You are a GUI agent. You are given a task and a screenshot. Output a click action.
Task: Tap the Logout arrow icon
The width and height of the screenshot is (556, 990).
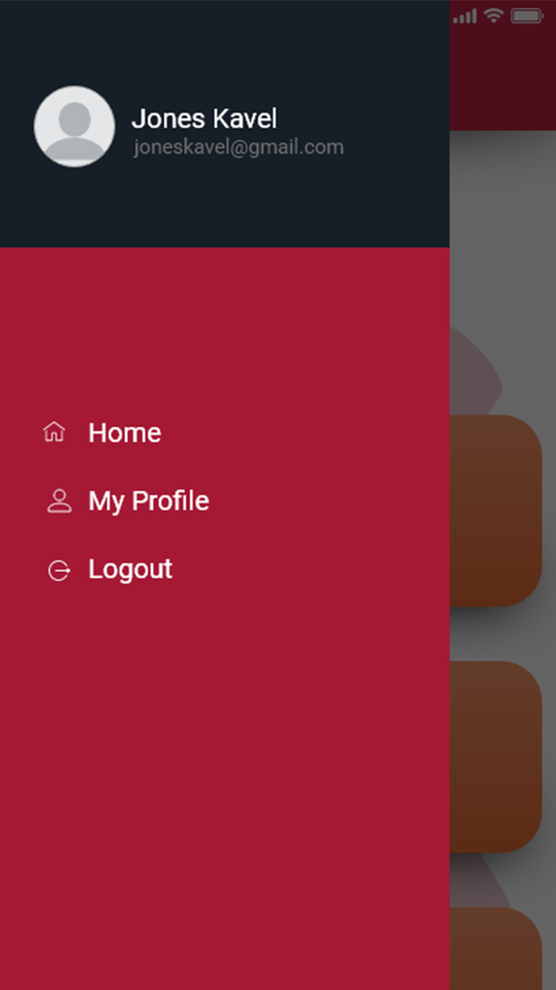[59, 570]
